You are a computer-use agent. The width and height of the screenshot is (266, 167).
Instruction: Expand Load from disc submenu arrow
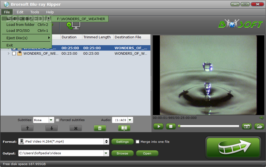(x=49, y=18)
